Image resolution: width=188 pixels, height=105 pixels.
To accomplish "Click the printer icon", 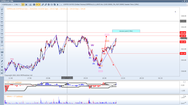I will click(34, 5).
